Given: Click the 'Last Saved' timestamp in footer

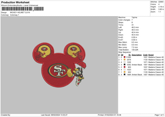Looking at the screenshot, I should click(54, 115).
